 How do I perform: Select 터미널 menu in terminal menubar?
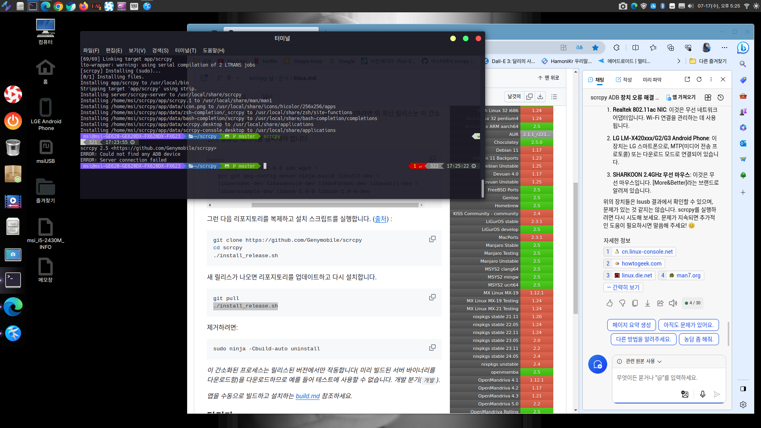pyautogui.click(x=185, y=50)
